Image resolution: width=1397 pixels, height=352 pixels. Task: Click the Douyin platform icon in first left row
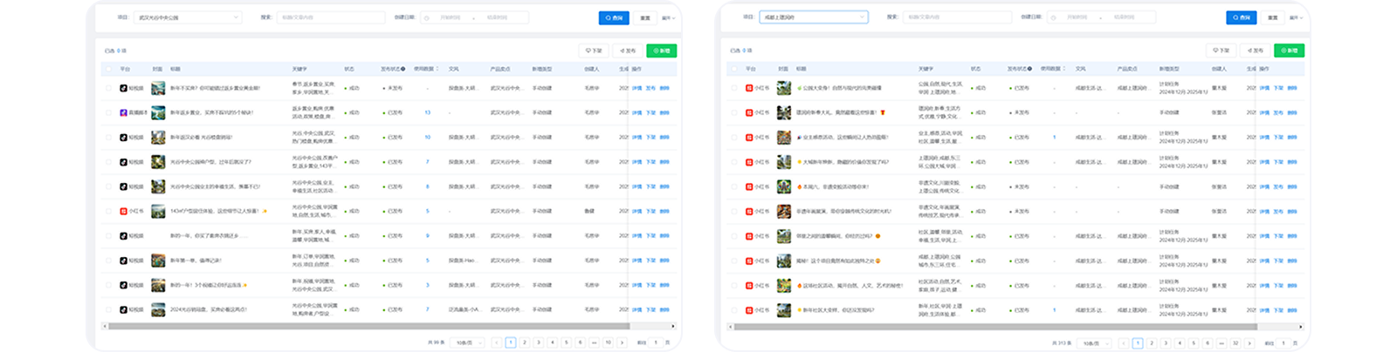point(124,88)
